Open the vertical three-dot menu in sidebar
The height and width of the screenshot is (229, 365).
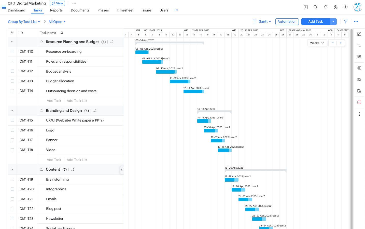coord(359,114)
